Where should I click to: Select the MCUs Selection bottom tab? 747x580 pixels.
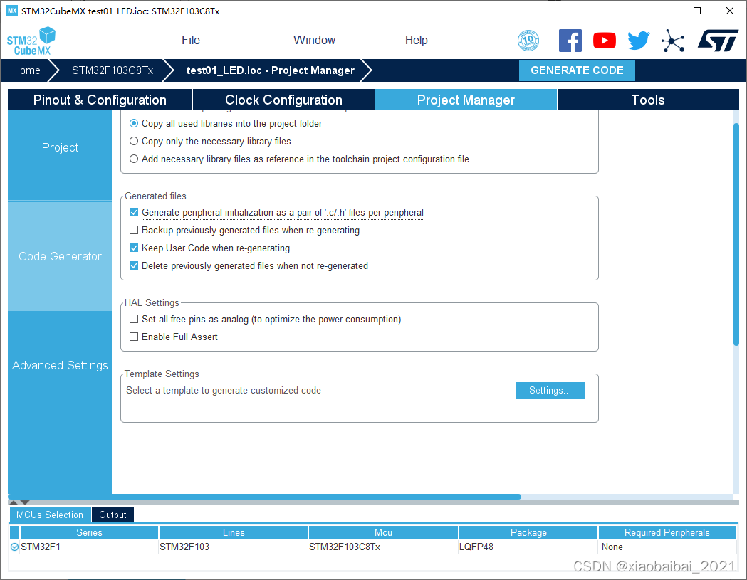(50, 515)
